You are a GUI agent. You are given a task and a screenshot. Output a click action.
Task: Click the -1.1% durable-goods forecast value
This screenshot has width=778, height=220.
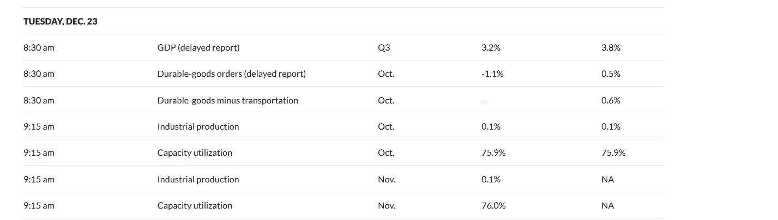click(x=492, y=74)
